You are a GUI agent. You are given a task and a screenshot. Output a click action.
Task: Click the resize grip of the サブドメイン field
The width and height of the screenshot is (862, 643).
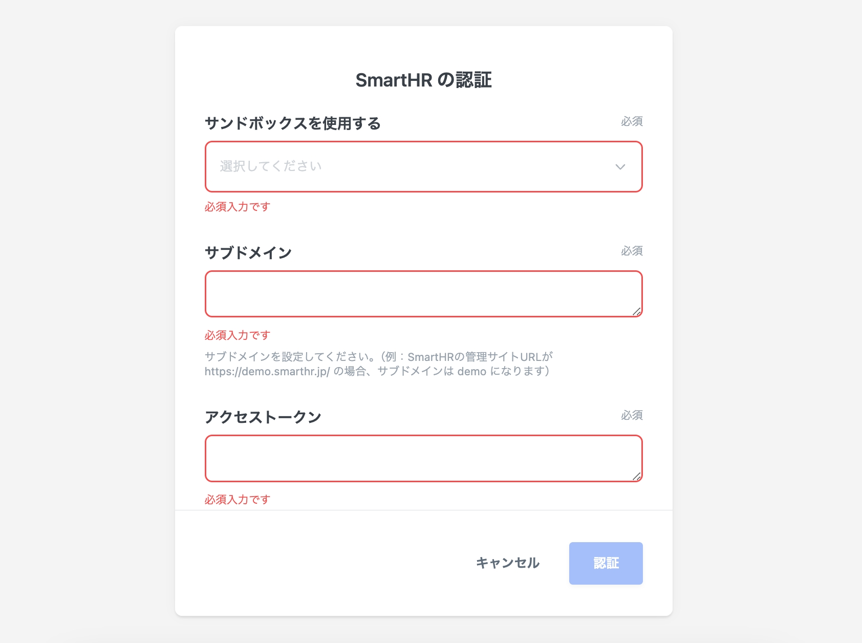pos(636,311)
